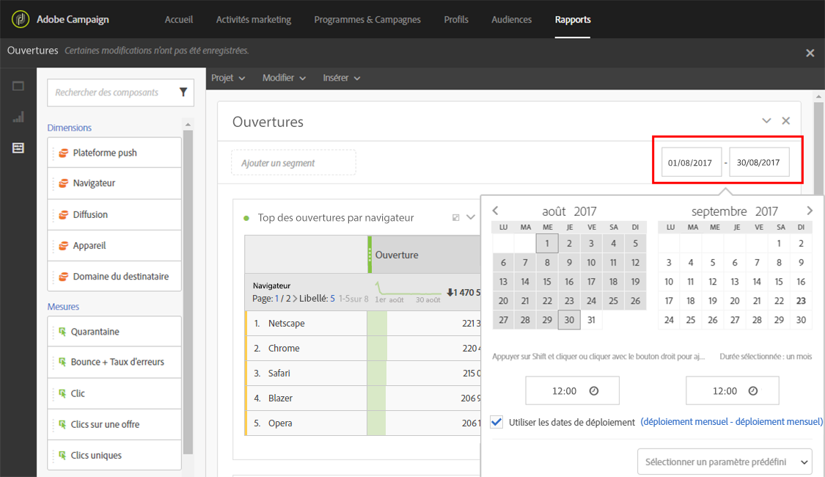This screenshot has width=825, height=477.
Task: Click the end date field 30/08/2017
Action: coord(759,163)
